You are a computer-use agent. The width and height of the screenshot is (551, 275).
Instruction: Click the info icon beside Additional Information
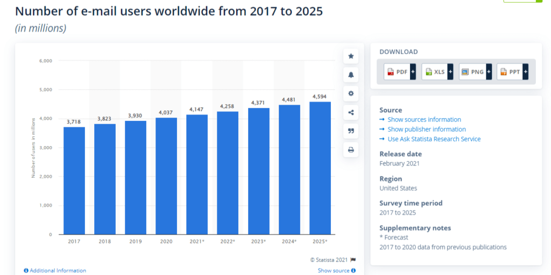coord(26,271)
